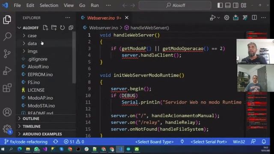
Task: Click the Aloioff command search box
Action: (175, 5)
